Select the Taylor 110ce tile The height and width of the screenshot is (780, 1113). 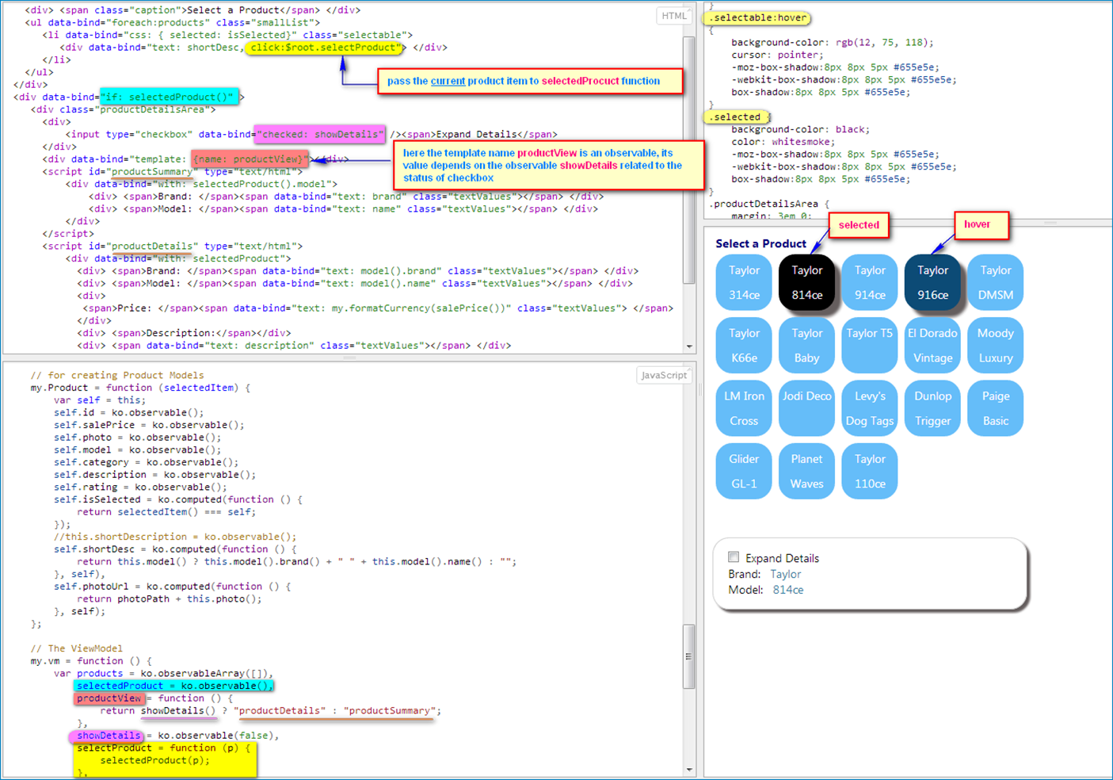click(x=869, y=471)
